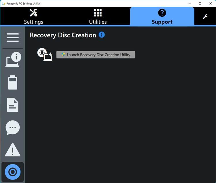Click the Panasonic PC Settings Utility title
The width and height of the screenshot is (216, 183).
tap(23, 3)
